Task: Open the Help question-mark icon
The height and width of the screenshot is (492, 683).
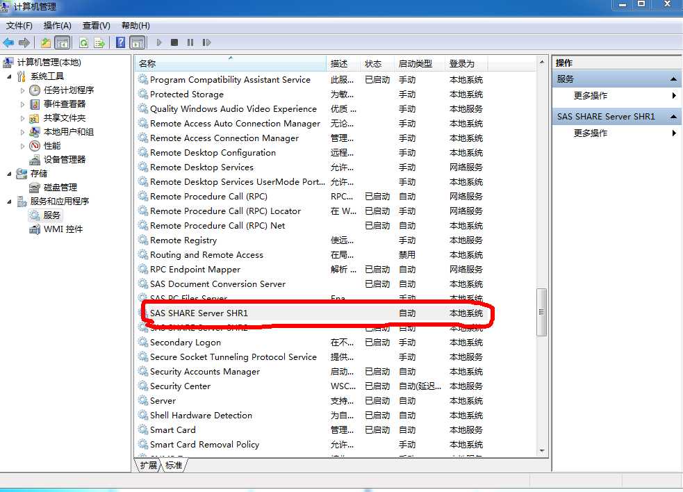Action: click(x=121, y=42)
